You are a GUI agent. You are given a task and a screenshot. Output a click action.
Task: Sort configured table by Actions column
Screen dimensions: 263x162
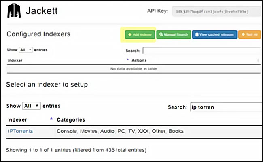pyautogui.click(x=139, y=60)
